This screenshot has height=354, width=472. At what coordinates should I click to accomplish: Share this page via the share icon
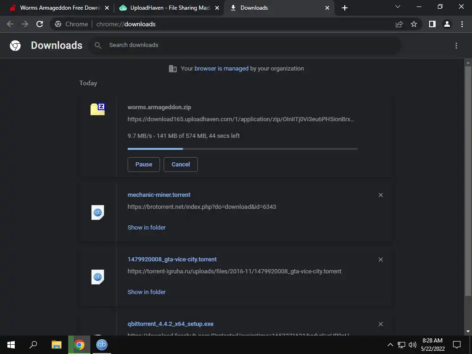(x=399, y=24)
